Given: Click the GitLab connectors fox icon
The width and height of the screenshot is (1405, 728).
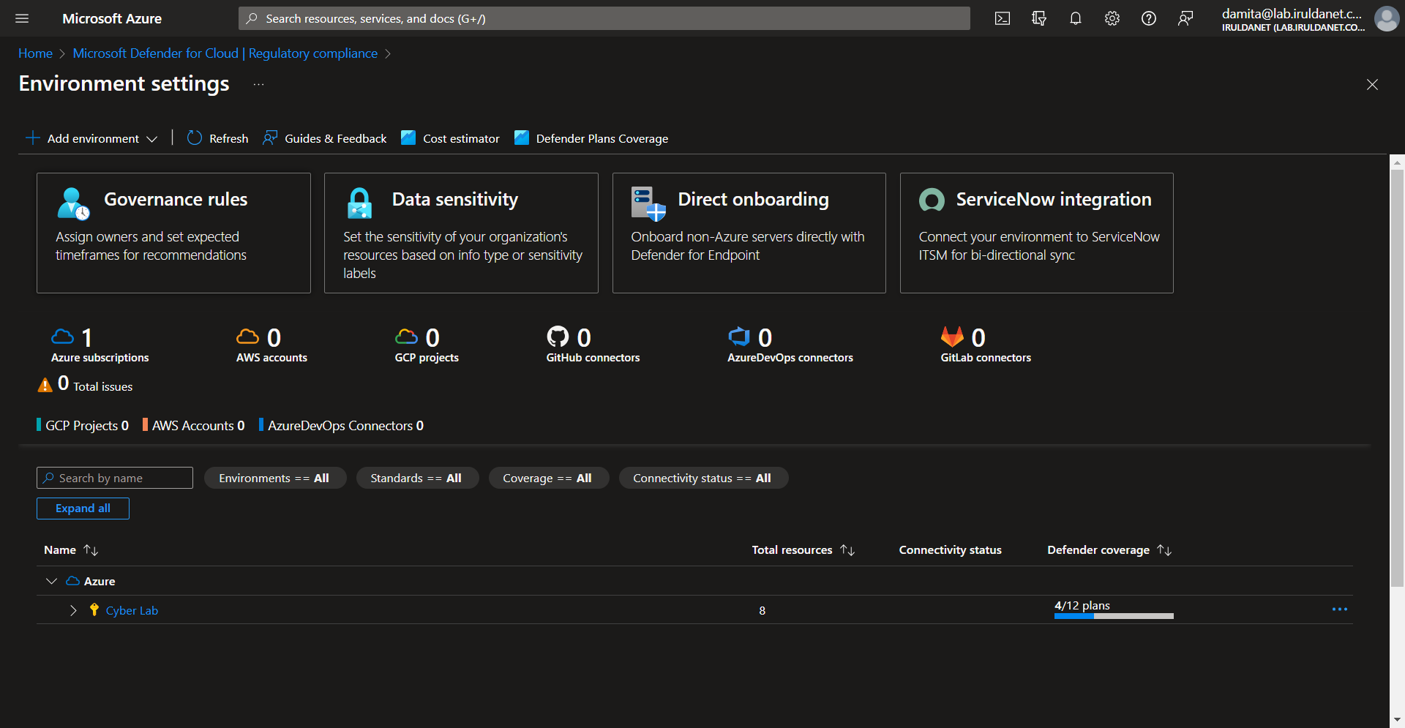Looking at the screenshot, I should coord(952,337).
